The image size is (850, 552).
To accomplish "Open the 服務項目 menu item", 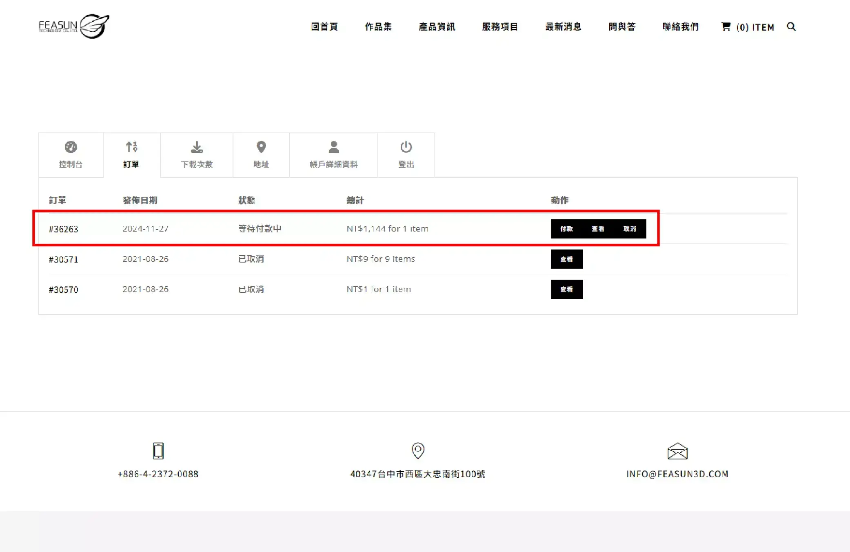I will coord(500,26).
